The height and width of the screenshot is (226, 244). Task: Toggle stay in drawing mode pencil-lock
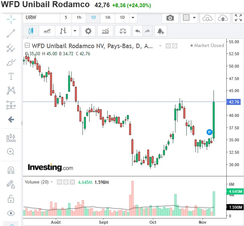(x=11, y=184)
